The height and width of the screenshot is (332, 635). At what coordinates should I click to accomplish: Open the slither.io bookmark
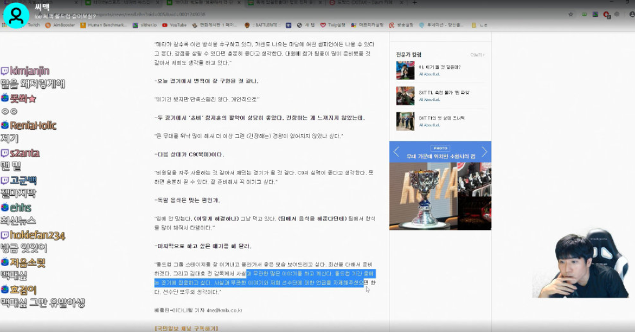(x=145, y=25)
